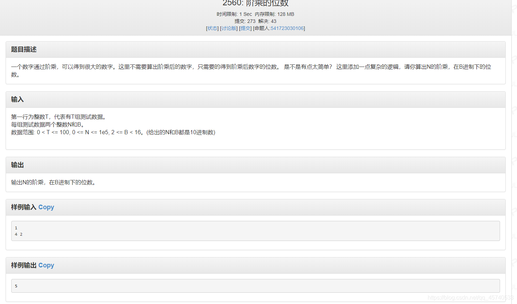Image resolution: width=517 pixels, height=304 pixels.
Task: Click the text 输出N的阶乘，在B进制下的位数
Action: pos(53,182)
